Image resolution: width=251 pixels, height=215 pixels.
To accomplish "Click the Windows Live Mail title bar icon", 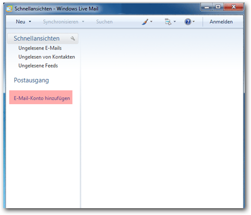I will click(x=9, y=8).
